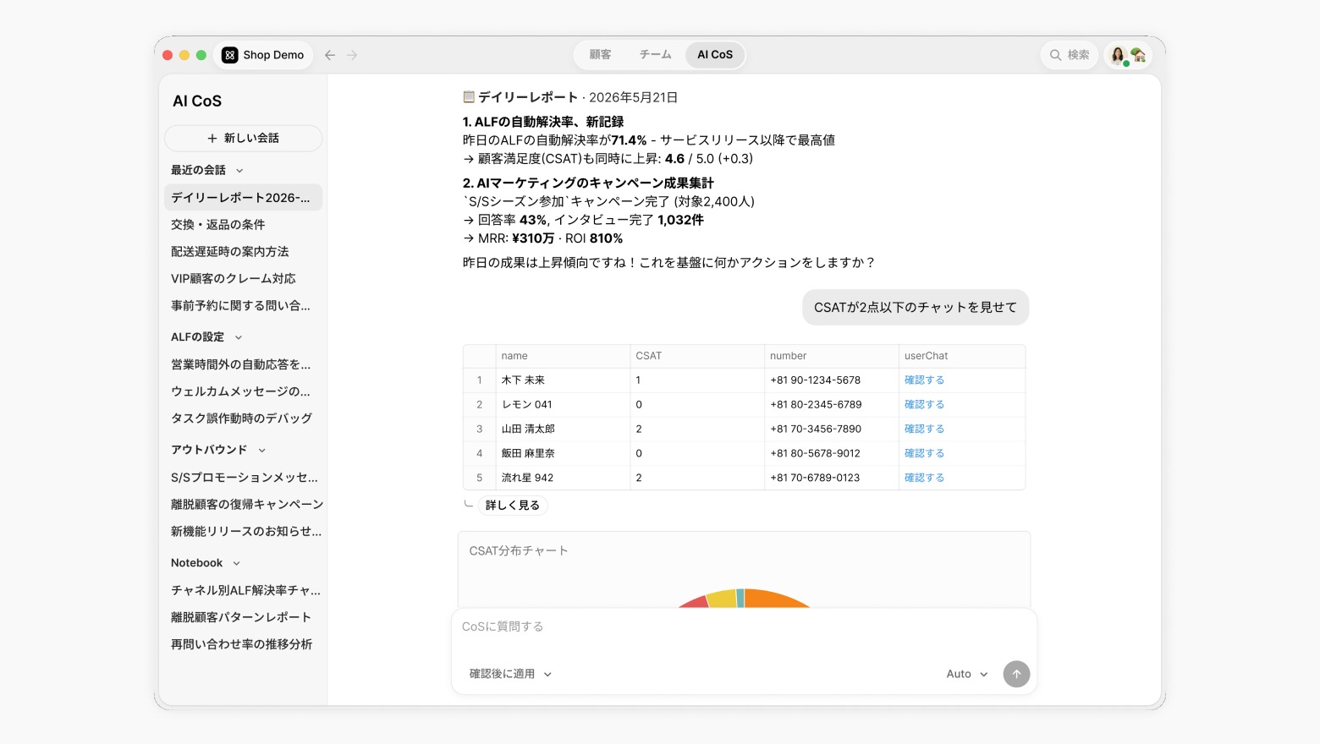
Task: Click the house avatar icon at top right
Action: pyautogui.click(x=1138, y=55)
